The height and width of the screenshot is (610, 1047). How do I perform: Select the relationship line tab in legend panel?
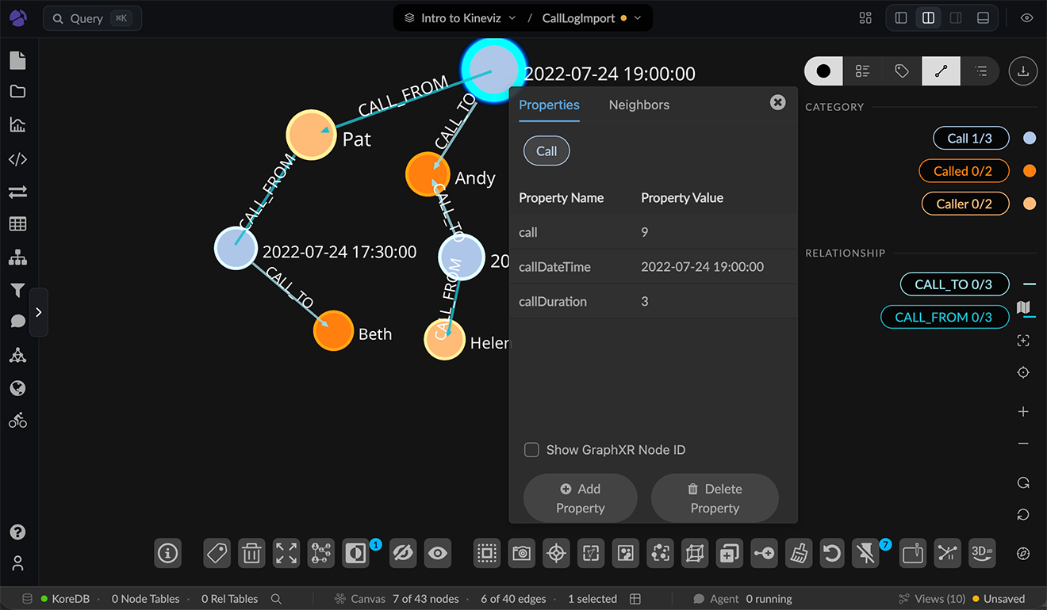(941, 71)
